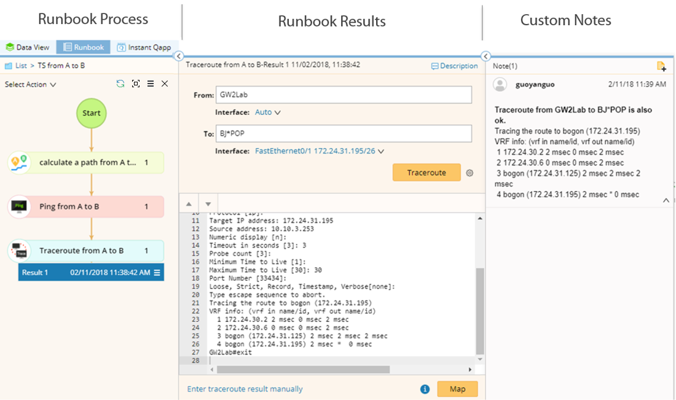Collapse the Runbook Results pane with the arrow
The width and height of the screenshot is (676, 400).
(485, 57)
